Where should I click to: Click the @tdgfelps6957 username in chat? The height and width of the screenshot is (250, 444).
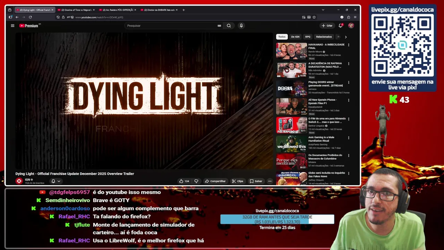click(x=69, y=192)
